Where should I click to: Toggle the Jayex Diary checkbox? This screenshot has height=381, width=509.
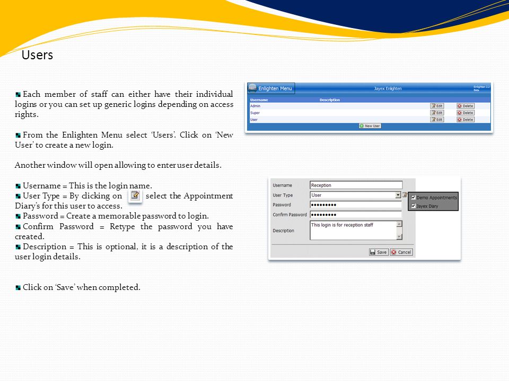(x=413, y=206)
